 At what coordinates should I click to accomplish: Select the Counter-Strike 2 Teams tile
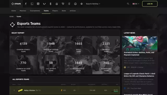[23, 45]
